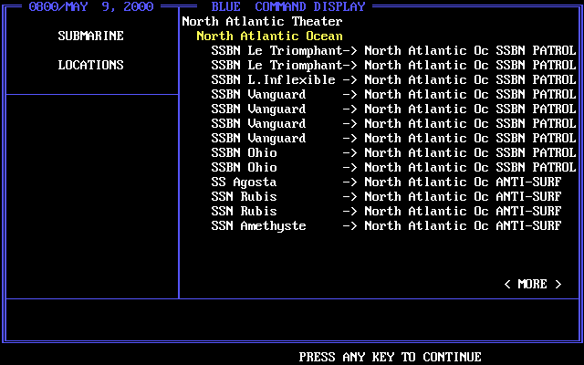Viewport: 584px width, 365px height.
Task: Click PRESS ANY KEY TO CONTINUE text
Action: (x=390, y=357)
